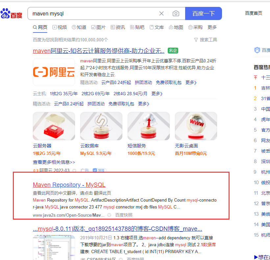Viewport: 270px width, 260px height.
Task: Click 首月10M带宽0元 offer text
Action: point(191,153)
